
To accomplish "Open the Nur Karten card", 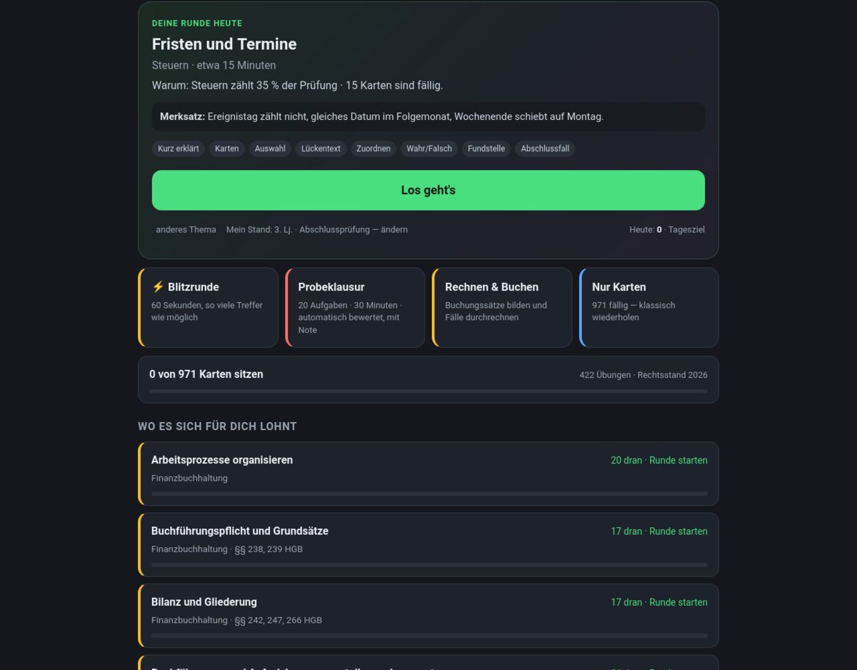I will pyautogui.click(x=649, y=307).
